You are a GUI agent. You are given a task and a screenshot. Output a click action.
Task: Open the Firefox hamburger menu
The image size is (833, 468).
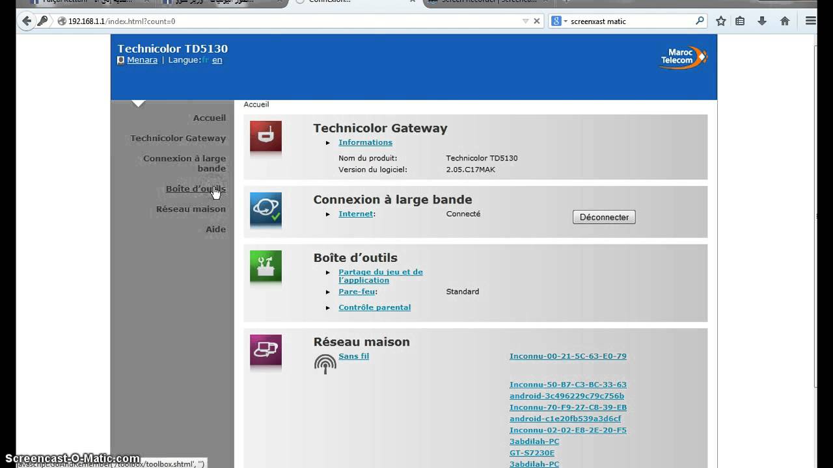click(811, 21)
